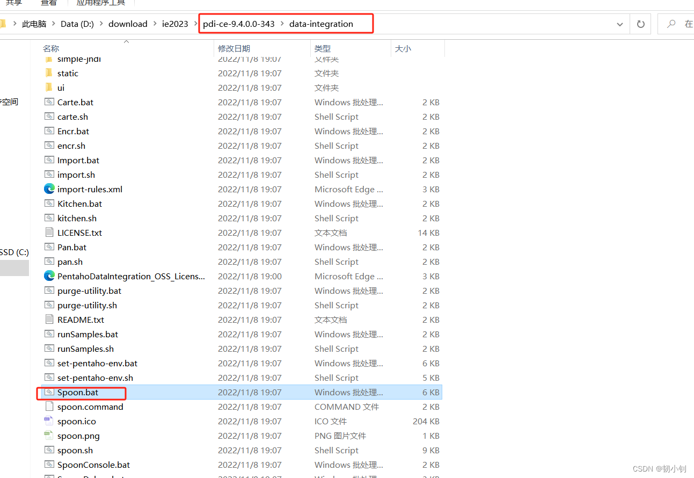Select the runSamples.bat file icon
Screen dimensions: 694x478
[x=49, y=334]
